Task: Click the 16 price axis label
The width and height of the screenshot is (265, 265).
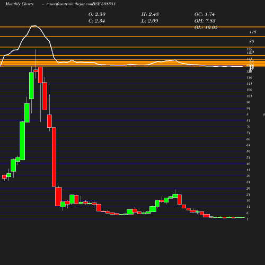Action: coord(249,201)
